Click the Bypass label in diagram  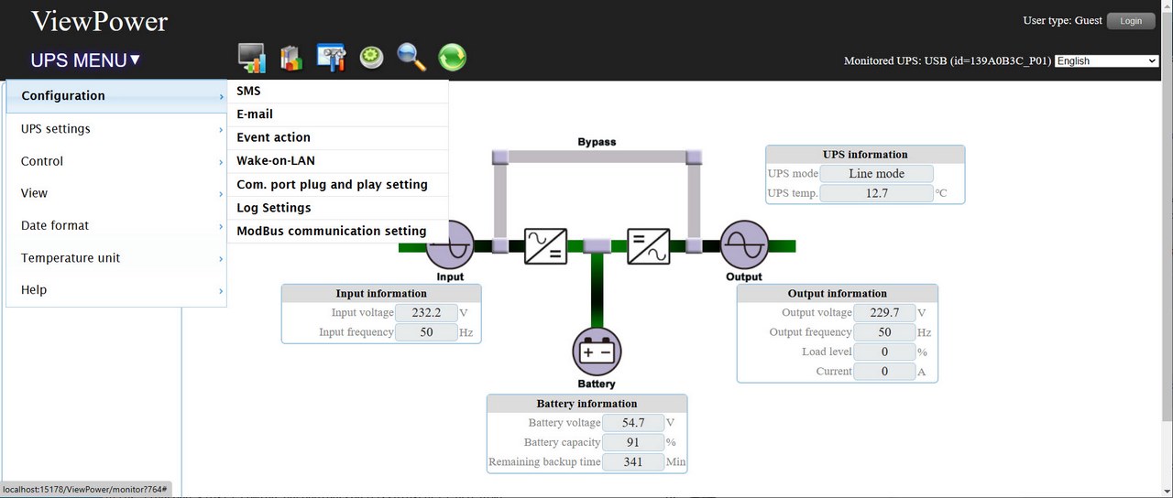pyautogui.click(x=597, y=142)
